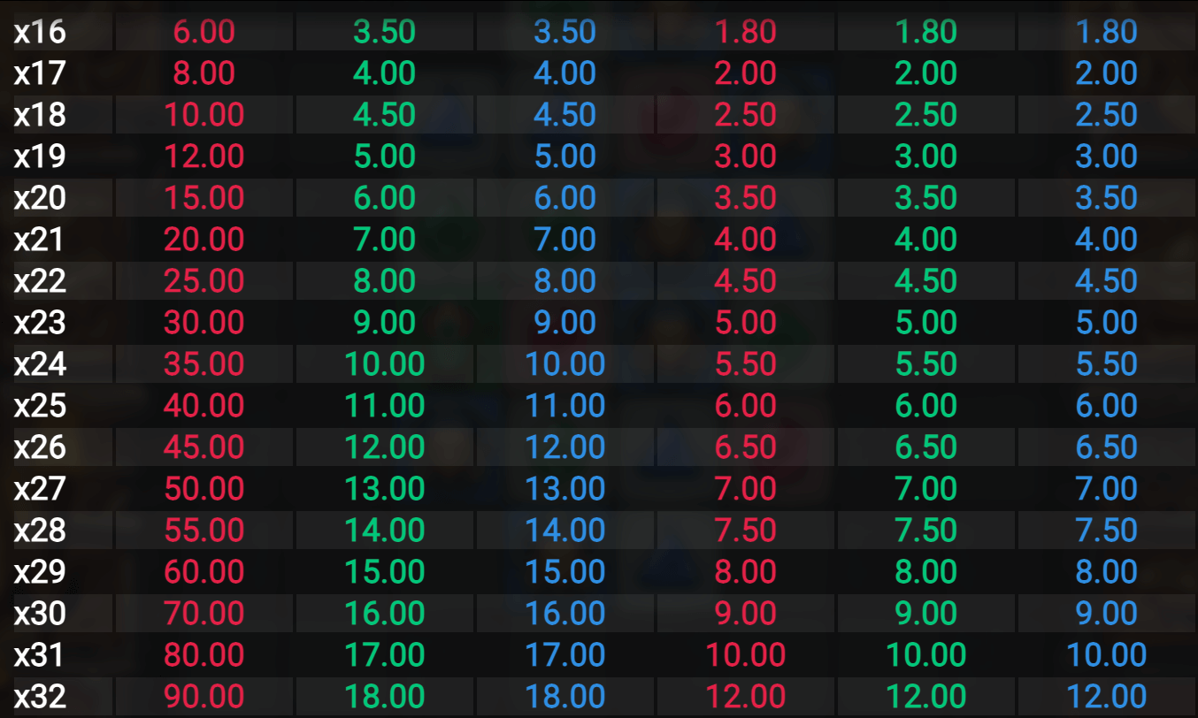The width and height of the screenshot is (1198, 718).
Task: Click red 90.00 in row x32
Action: [x=204, y=697]
